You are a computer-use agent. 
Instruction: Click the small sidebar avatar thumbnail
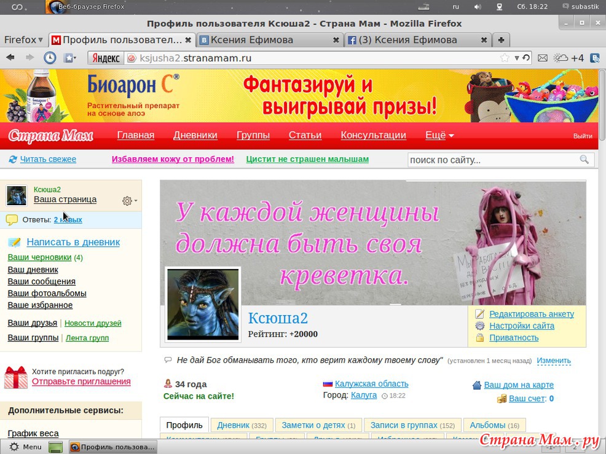pos(16,195)
